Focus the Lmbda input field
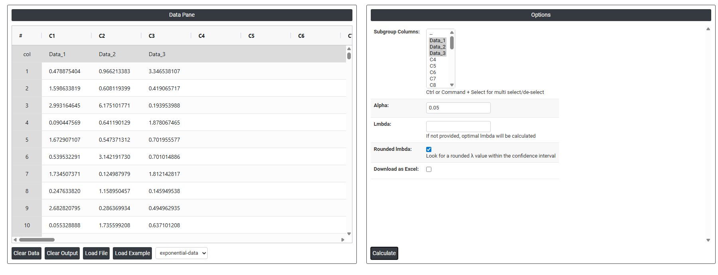The image size is (718, 275). click(x=458, y=127)
